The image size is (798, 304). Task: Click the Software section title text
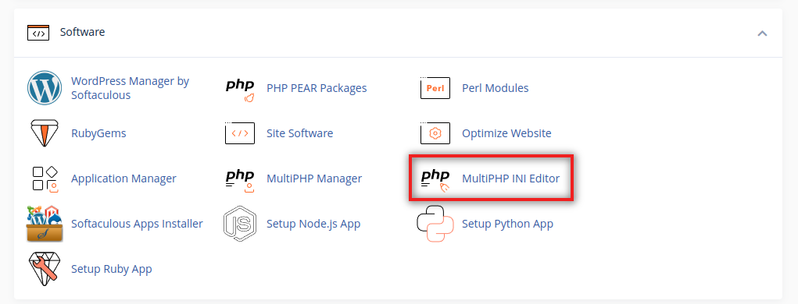[x=82, y=32]
